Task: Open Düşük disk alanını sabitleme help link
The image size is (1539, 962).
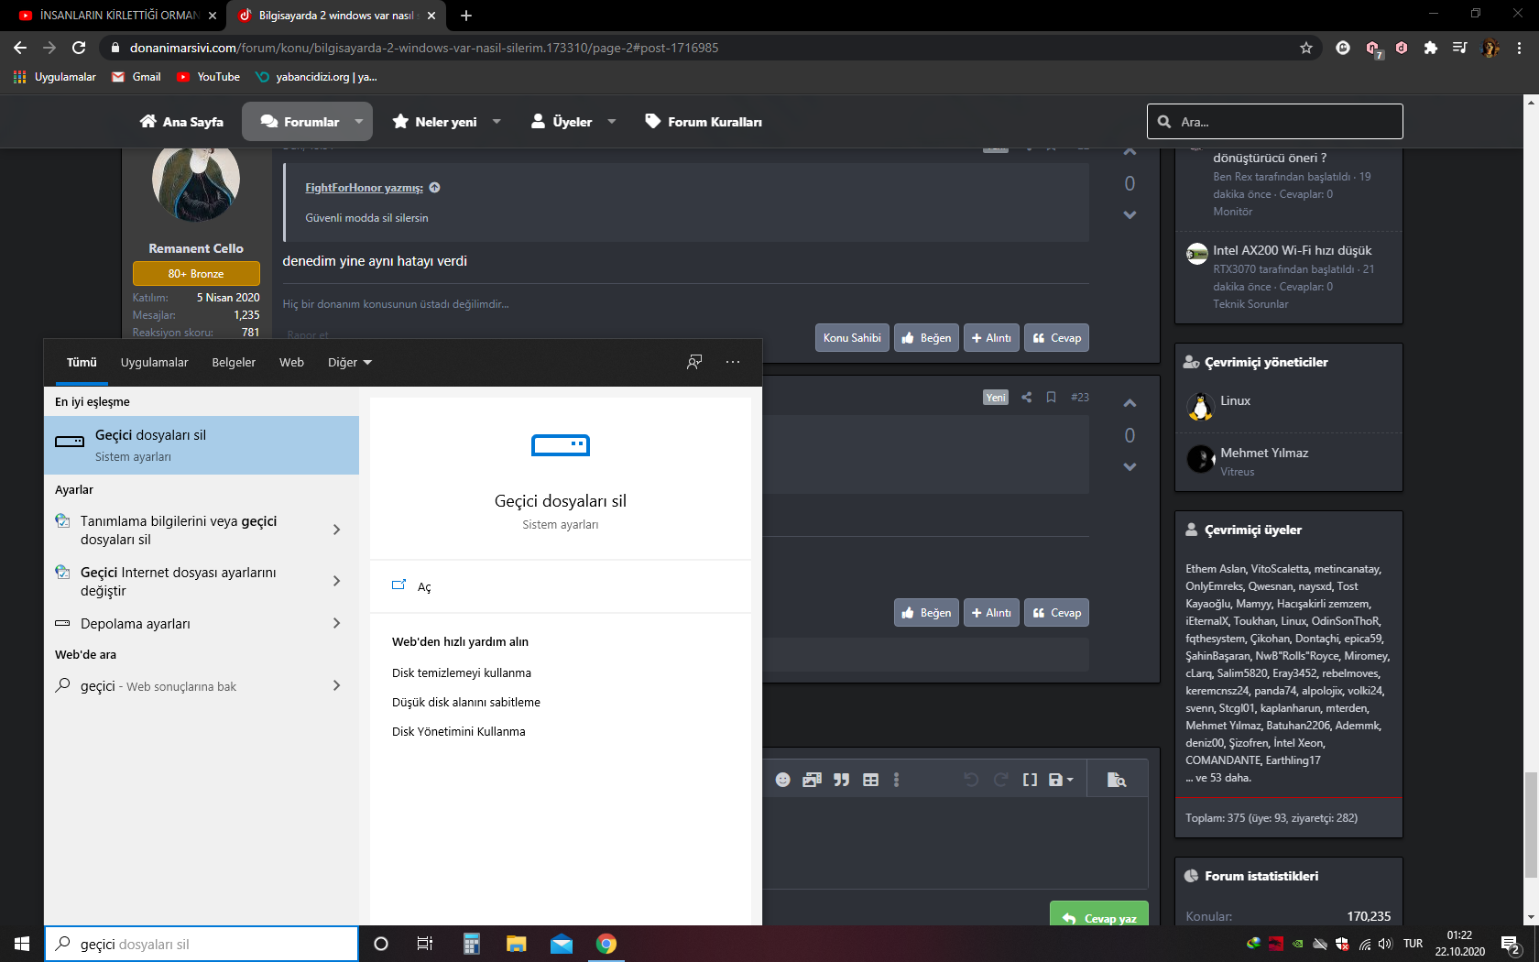Action: tap(466, 703)
